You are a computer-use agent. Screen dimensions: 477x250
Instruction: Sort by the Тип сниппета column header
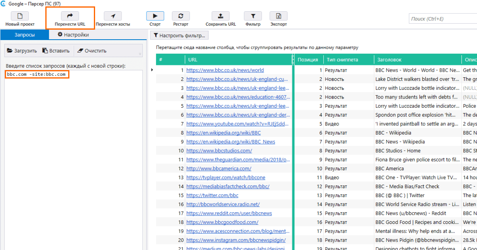tap(349, 60)
